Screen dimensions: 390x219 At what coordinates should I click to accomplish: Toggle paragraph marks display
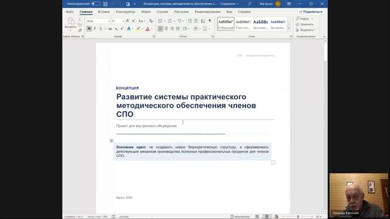(210, 21)
